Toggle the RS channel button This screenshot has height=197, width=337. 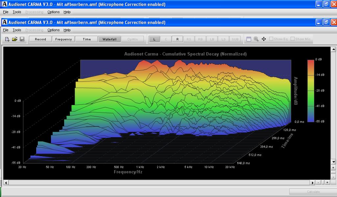click(189, 39)
